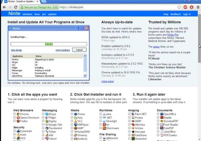Click the sign in link
This screenshot has height=141, width=201.
[187, 14]
